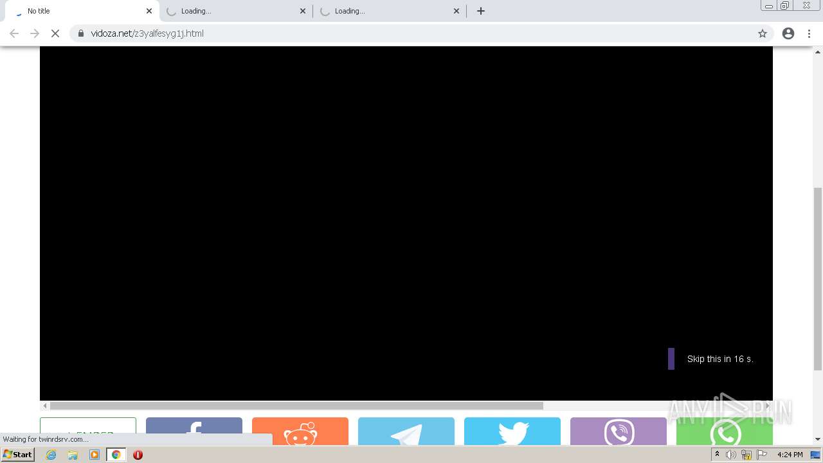Launch Internet Explorer from taskbar
823x463 pixels.
51,455
